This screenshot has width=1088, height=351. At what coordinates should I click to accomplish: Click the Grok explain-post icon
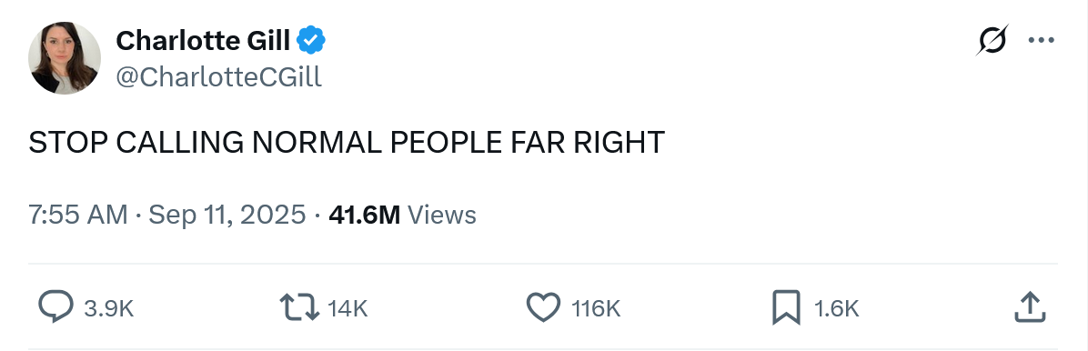pyautogui.click(x=992, y=40)
